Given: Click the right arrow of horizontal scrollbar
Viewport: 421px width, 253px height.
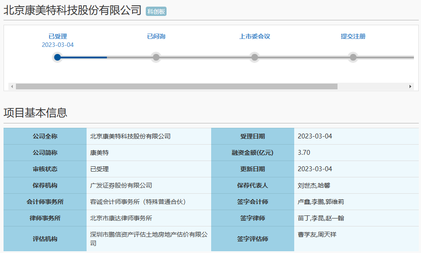Looking at the screenshot, I should [410, 87].
